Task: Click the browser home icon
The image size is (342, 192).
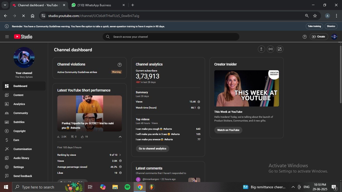Action: coord(33,16)
